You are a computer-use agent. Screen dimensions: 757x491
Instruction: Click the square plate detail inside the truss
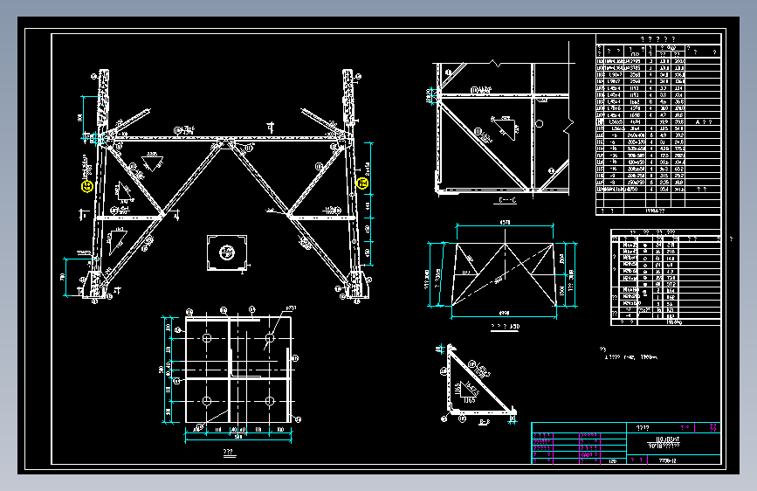227,252
